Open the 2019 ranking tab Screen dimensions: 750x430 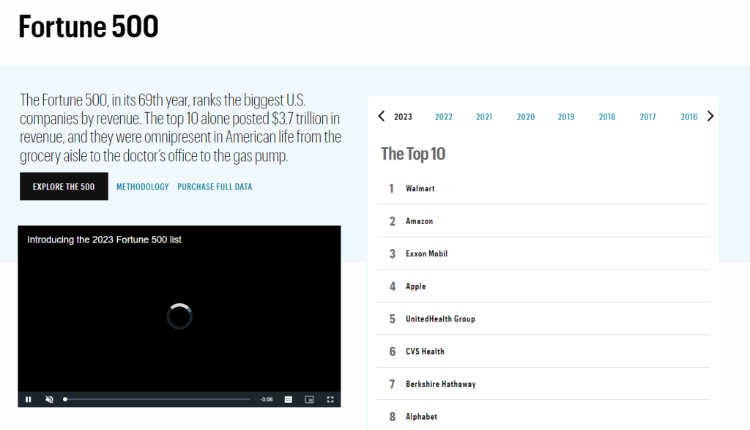coord(566,117)
